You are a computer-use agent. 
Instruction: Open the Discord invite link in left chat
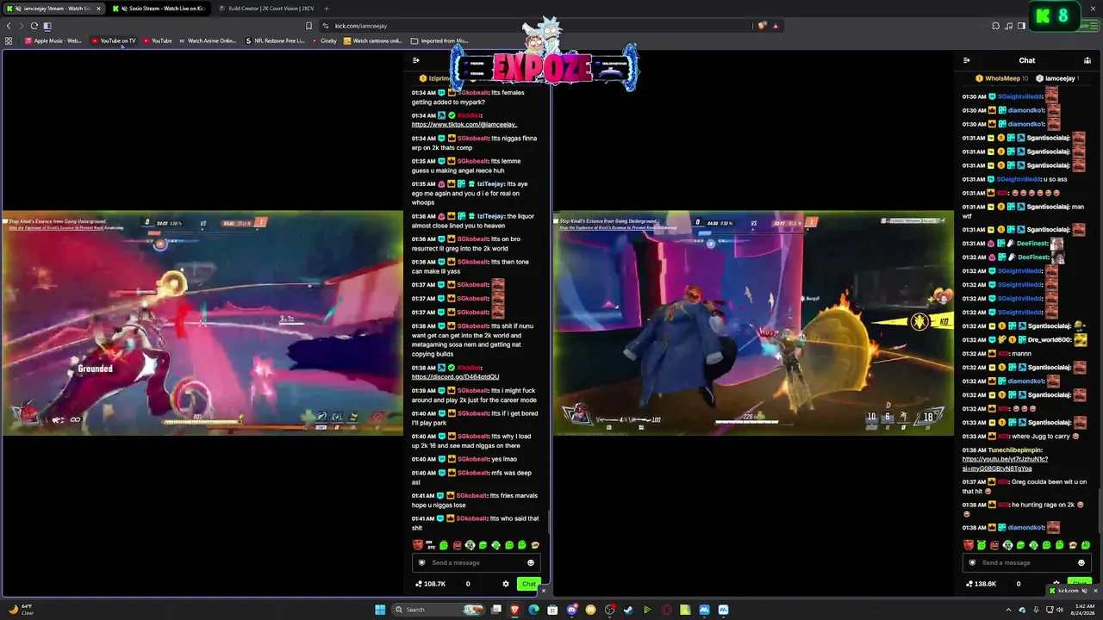pyautogui.click(x=455, y=377)
